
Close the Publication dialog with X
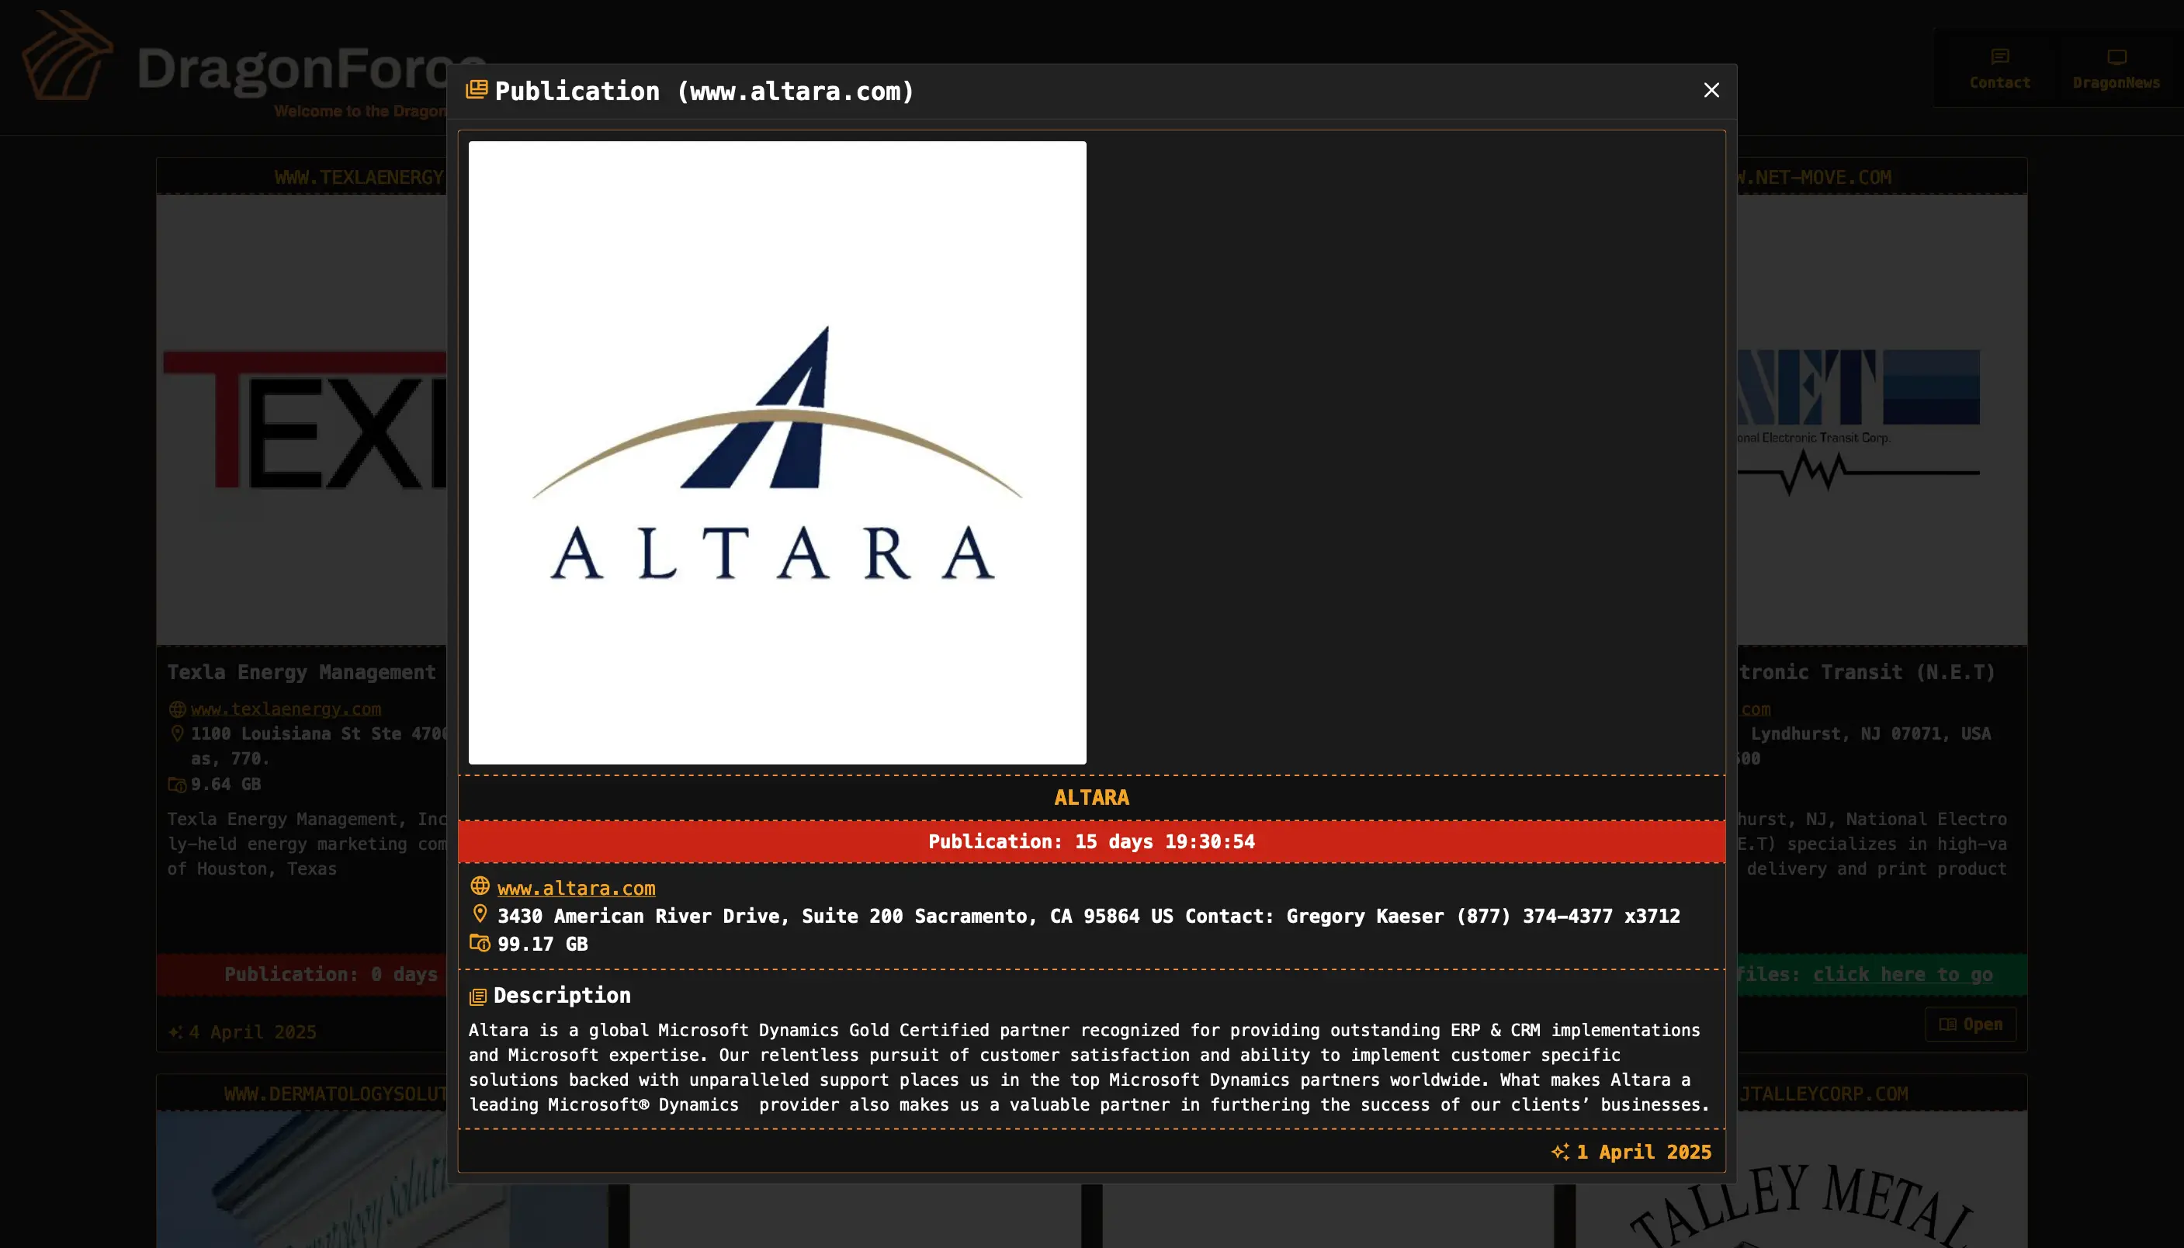(1711, 90)
